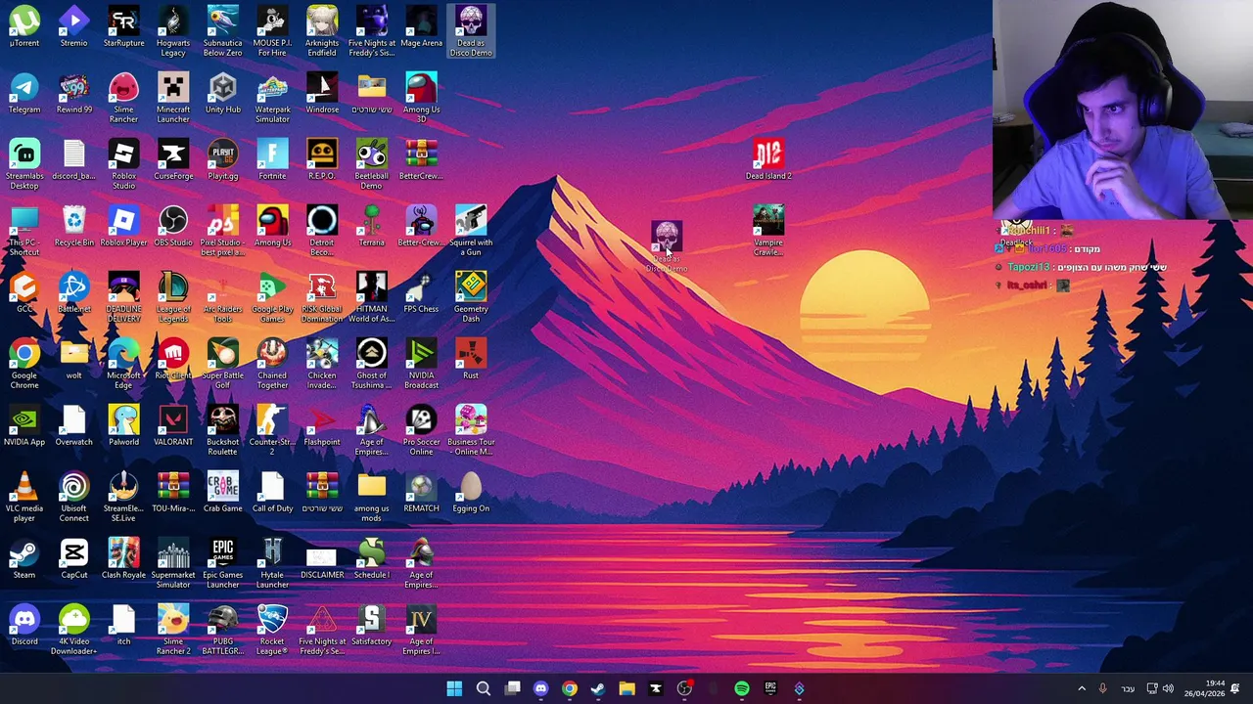Launch Rocket League shortcut
Screen dimensions: 1253x704
(x=272, y=630)
